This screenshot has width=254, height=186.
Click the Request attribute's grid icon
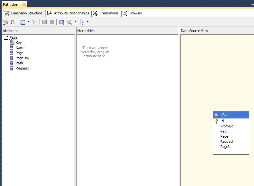click(12, 68)
